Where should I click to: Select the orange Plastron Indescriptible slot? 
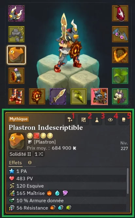click(16, 55)
